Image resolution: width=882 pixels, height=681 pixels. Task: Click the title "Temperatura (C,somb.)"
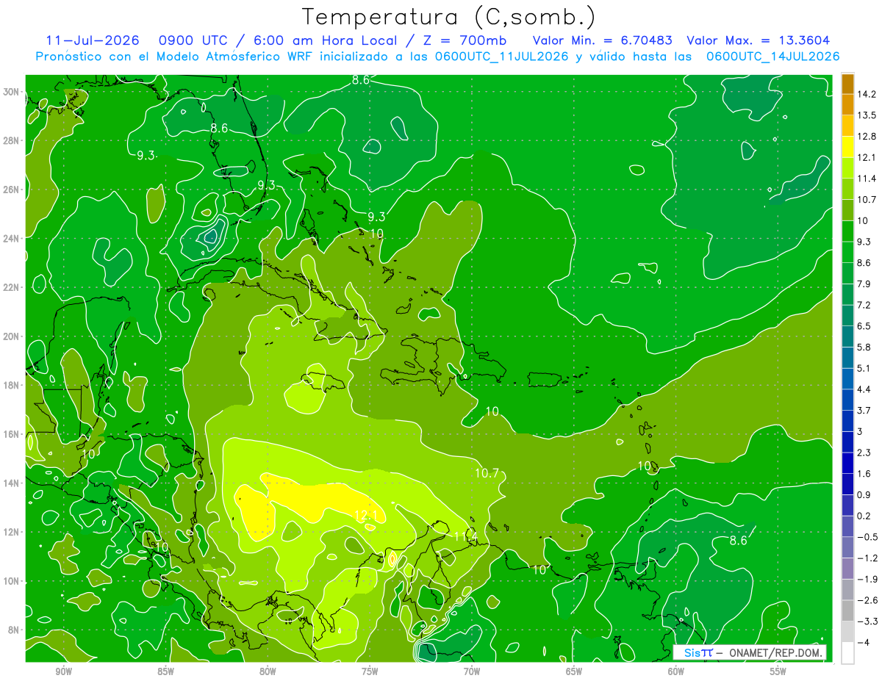click(x=448, y=17)
